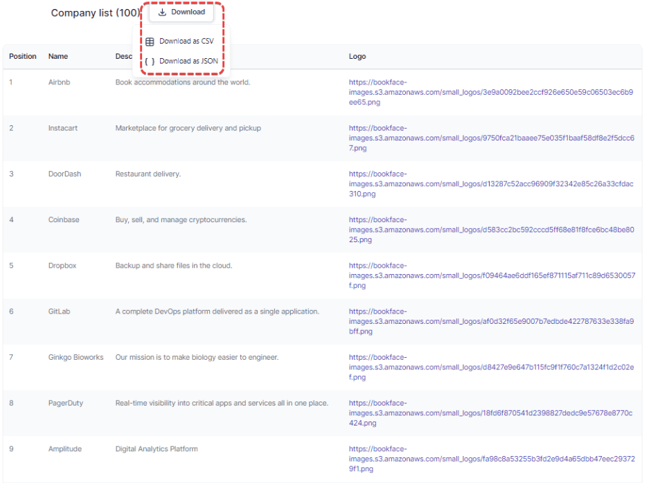Click the Name column header
The image size is (649, 483).
[x=58, y=56]
